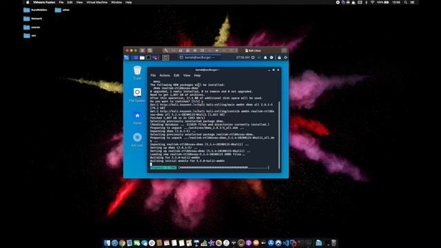Open Safari from the Dock
The width and height of the screenshot is (441, 248).
tap(115, 243)
